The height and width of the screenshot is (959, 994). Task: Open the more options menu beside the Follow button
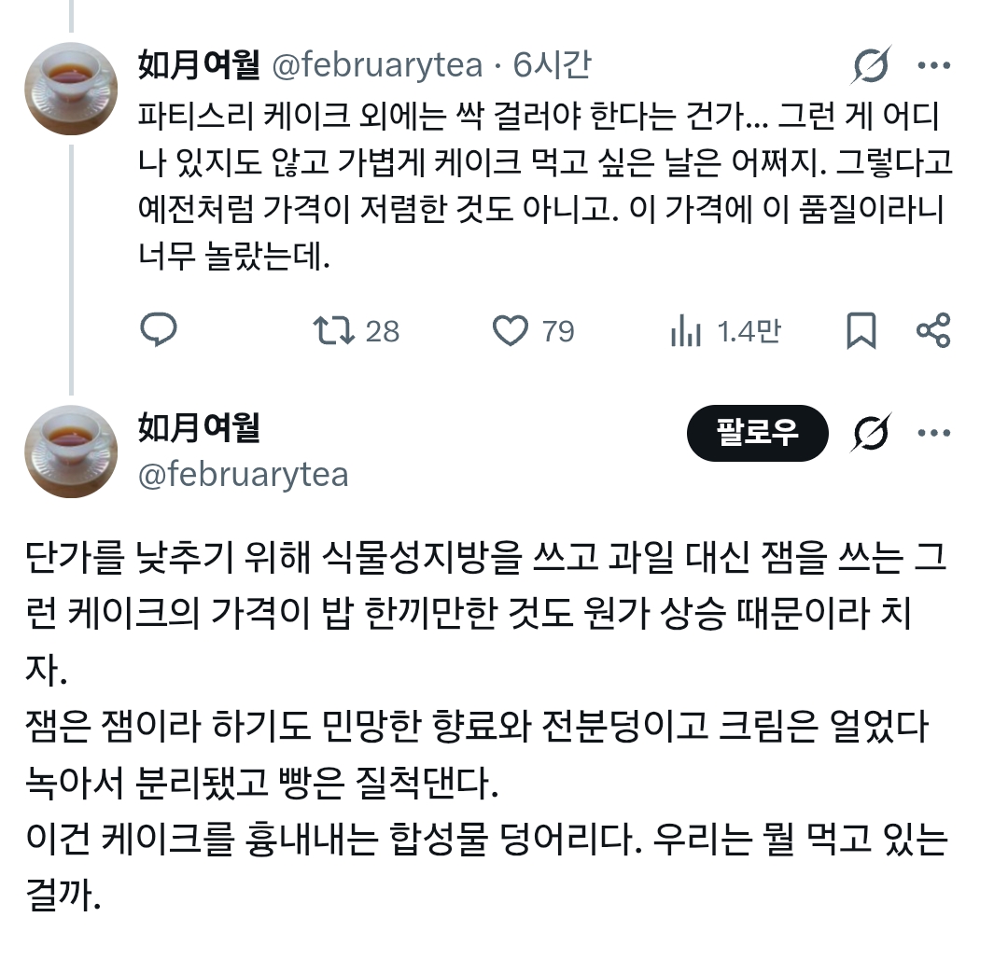(x=933, y=433)
